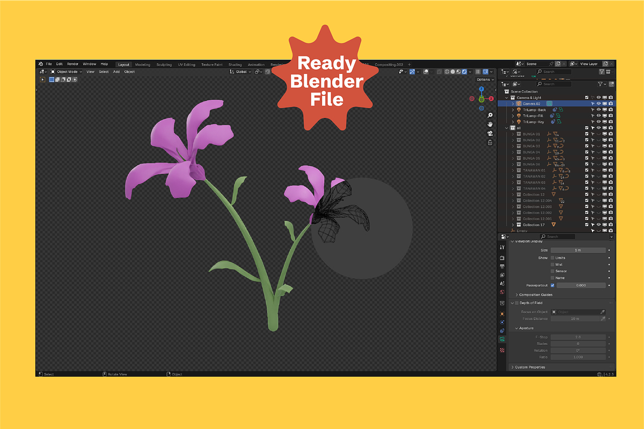Image resolution: width=644 pixels, height=429 pixels.
Task: Click the Blender logo menu icon
Action: 40,64
